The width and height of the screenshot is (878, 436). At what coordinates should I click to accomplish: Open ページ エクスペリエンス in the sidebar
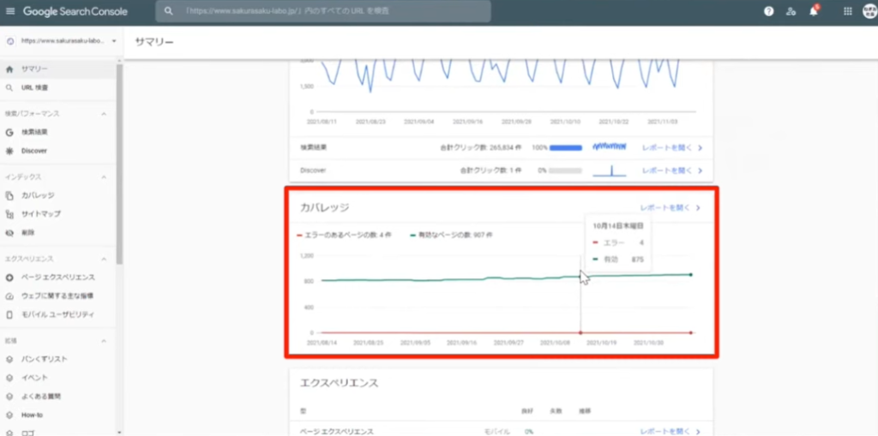point(58,277)
